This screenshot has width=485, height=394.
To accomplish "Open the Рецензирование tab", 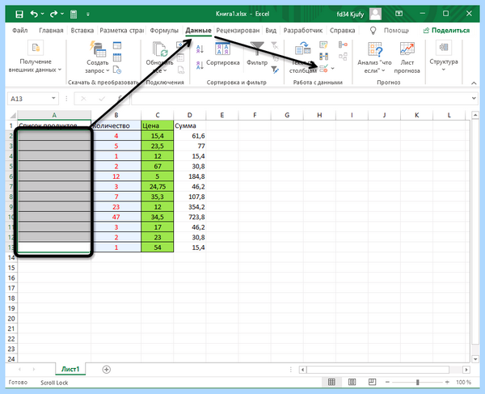I will coord(238,30).
